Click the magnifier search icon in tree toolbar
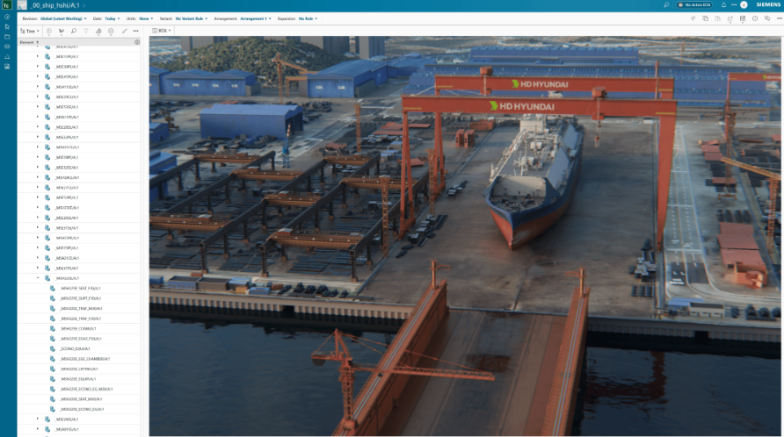784x437 pixels. tap(74, 31)
